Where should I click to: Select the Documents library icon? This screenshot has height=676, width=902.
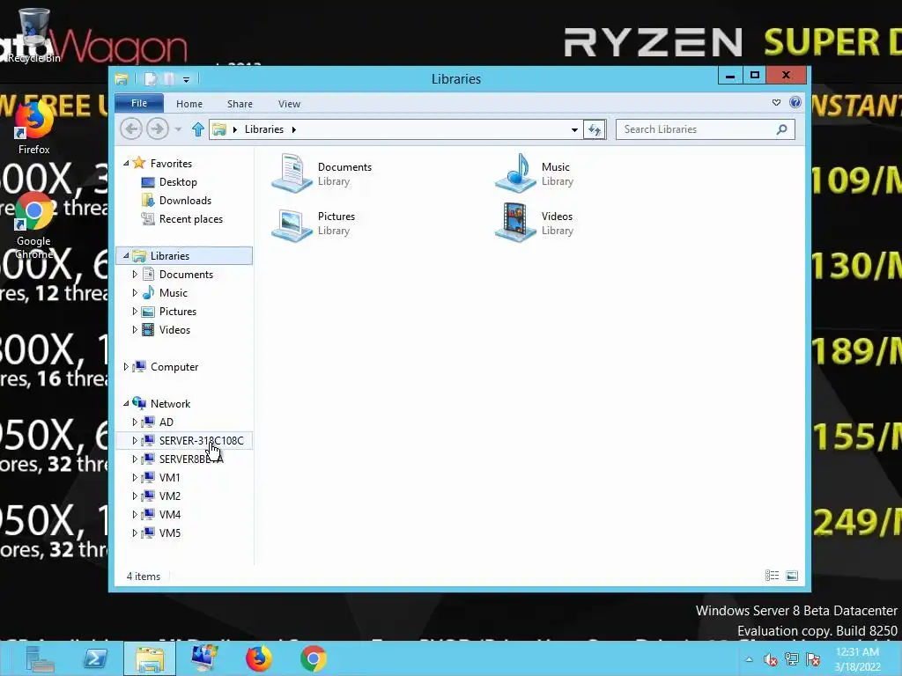(292, 173)
